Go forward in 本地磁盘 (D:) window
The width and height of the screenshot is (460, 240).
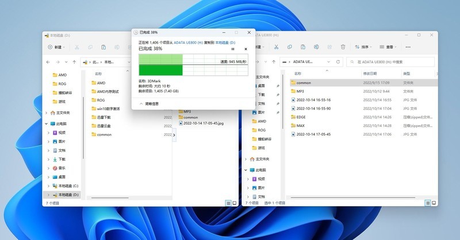(58, 62)
